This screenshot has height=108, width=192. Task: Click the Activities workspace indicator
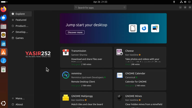[4, 2]
